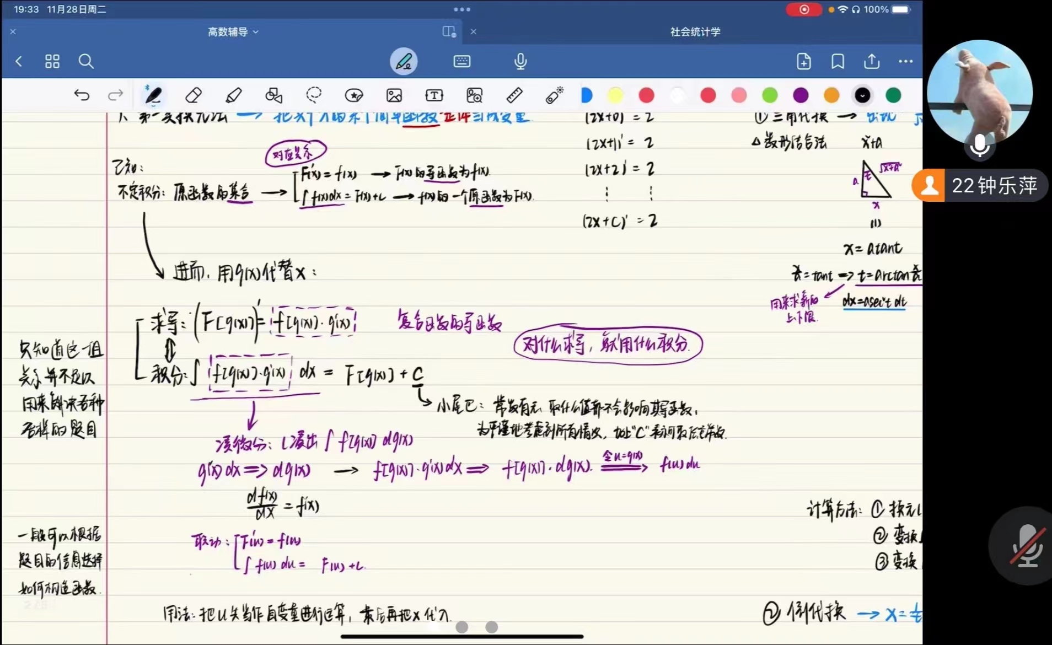The height and width of the screenshot is (645, 1052).
Task: Toggle the muted microphone button
Action: pyautogui.click(x=1027, y=546)
